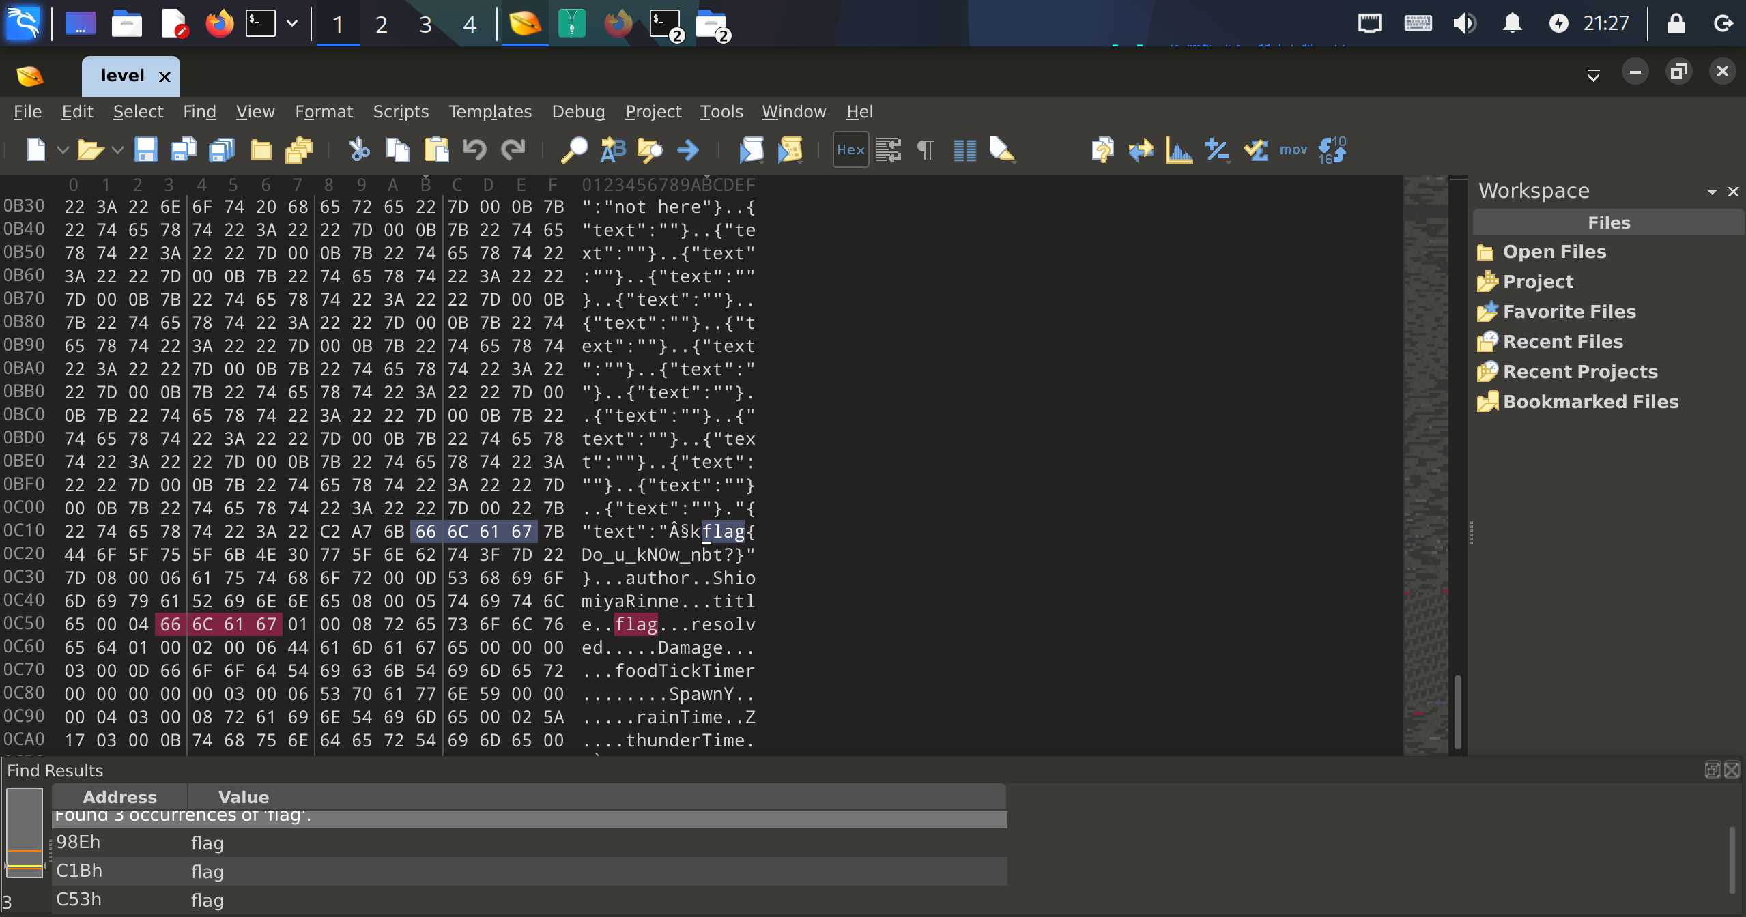Viewport: 1746px width, 917px height.
Task: Toggle the column mode icon
Action: (x=964, y=149)
